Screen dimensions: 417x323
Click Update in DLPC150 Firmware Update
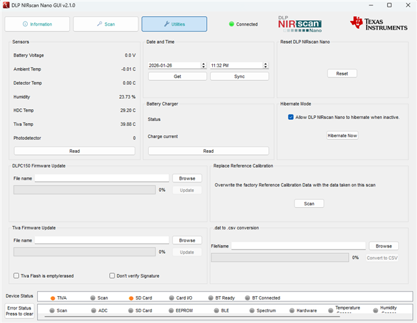point(187,190)
